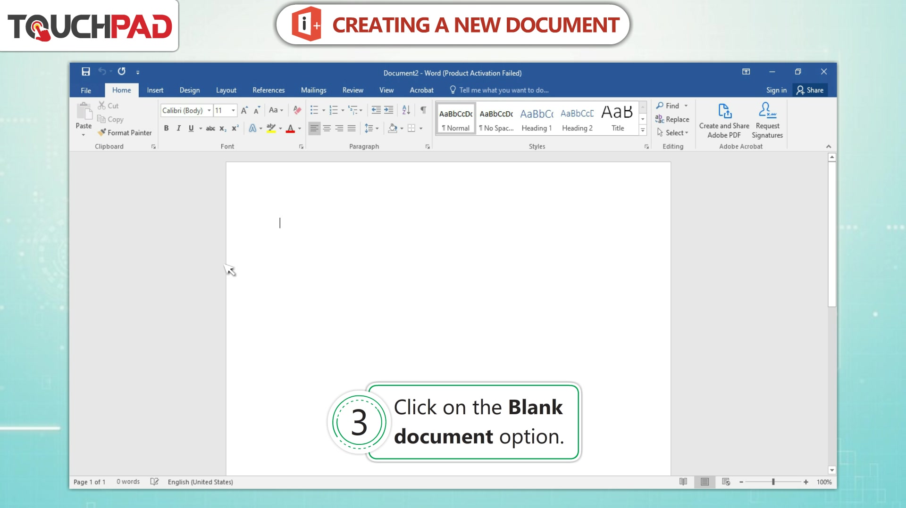Decrease indent icon in Paragraph group

376,110
